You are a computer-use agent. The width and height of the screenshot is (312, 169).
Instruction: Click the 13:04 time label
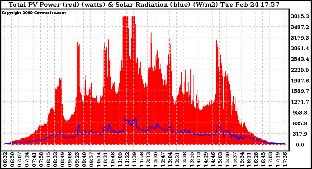tap(170, 159)
